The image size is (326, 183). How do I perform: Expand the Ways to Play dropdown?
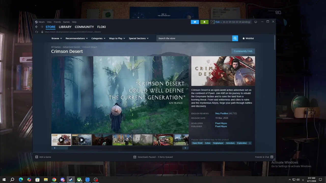(117, 38)
